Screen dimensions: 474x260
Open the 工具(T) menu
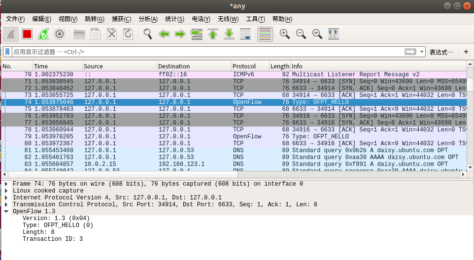point(255,19)
